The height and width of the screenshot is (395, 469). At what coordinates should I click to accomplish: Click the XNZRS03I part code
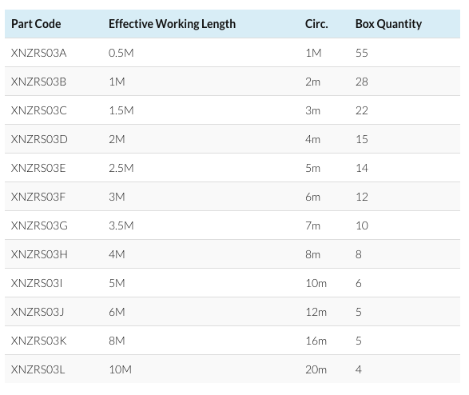tap(37, 283)
